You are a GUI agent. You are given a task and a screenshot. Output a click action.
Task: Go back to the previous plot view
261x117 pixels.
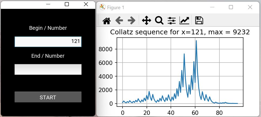click(119, 20)
